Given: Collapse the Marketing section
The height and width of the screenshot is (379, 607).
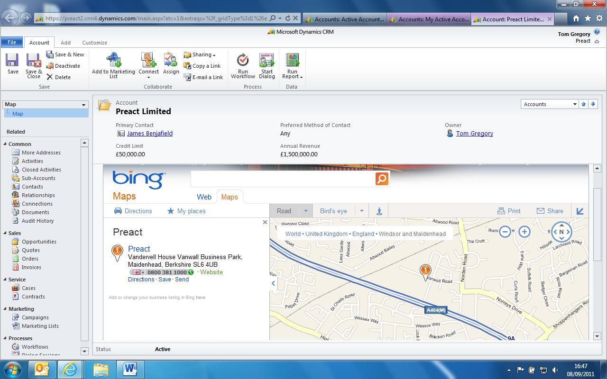Looking at the screenshot, I should tap(5, 309).
